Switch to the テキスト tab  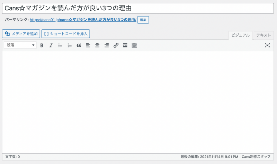(263, 35)
